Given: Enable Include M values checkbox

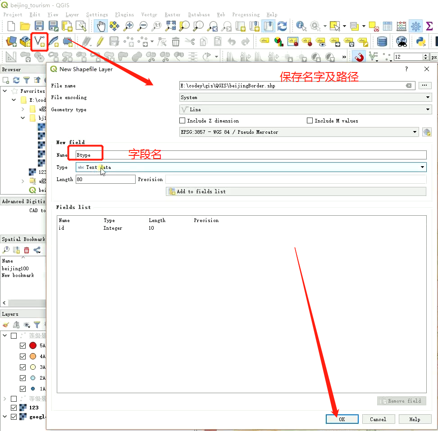Looking at the screenshot, I should tap(310, 121).
